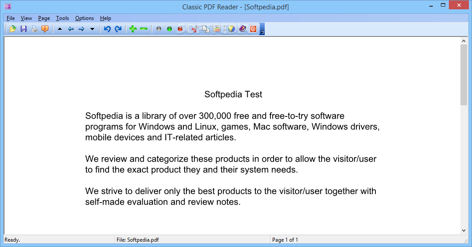Click the gray circle toolbar button
This screenshot has width=472, height=247.
(x=159, y=29)
